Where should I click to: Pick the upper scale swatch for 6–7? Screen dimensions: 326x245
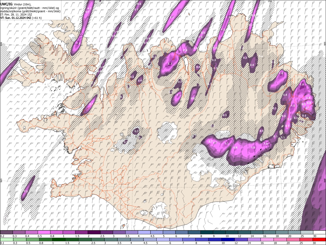tap(181, 232)
